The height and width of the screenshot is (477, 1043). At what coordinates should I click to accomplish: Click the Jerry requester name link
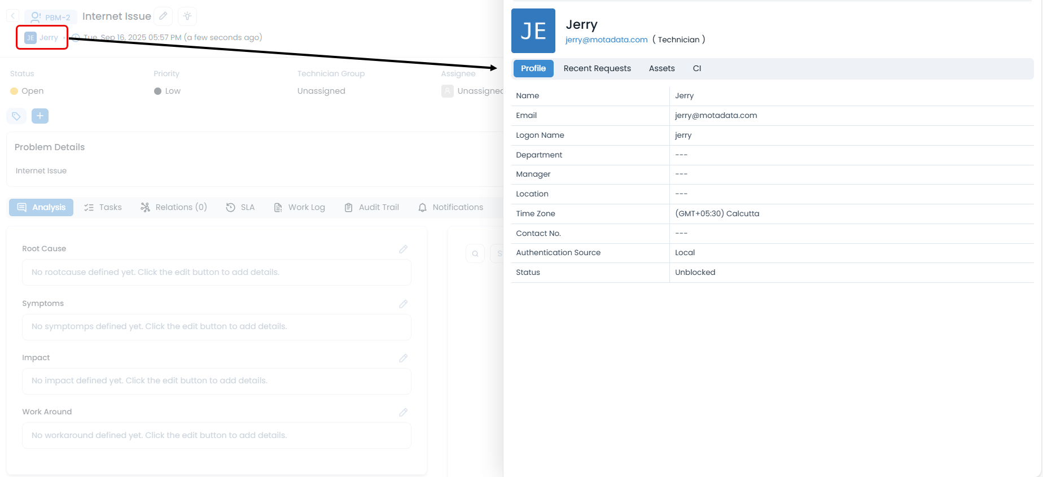click(49, 37)
